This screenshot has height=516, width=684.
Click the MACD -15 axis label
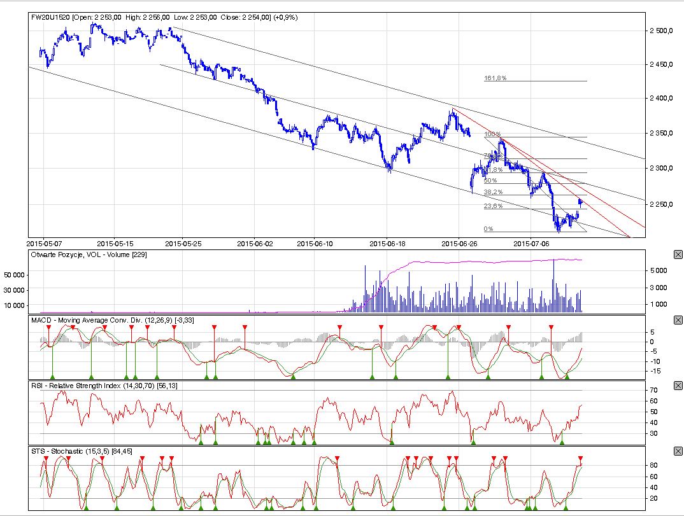click(654, 372)
